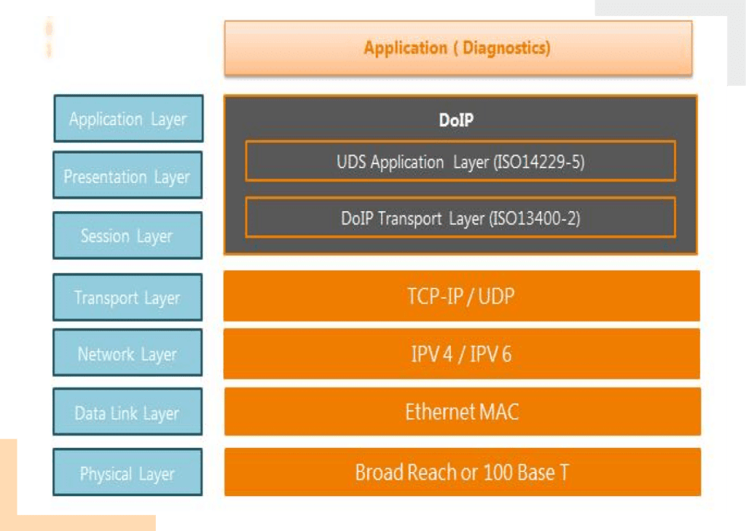746x531 pixels.
Task: Select the Data Link Layer box
Action: click(x=127, y=413)
